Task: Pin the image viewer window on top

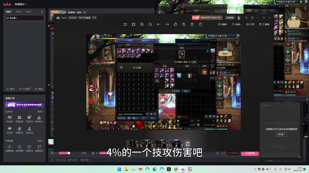Action: (x=252, y=18)
